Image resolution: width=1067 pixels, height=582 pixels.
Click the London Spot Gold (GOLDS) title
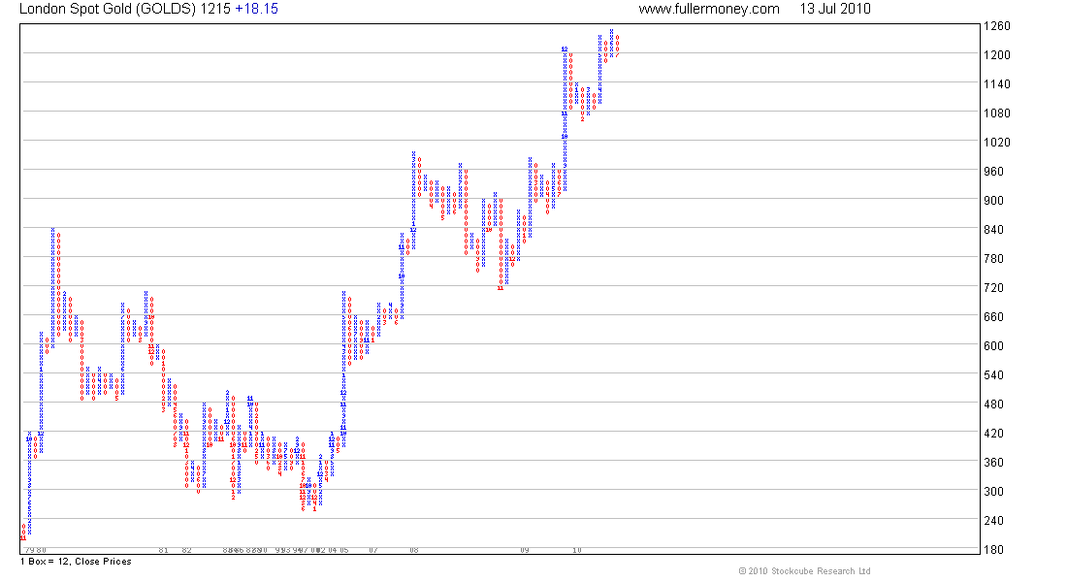pyautogui.click(x=109, y=9)
